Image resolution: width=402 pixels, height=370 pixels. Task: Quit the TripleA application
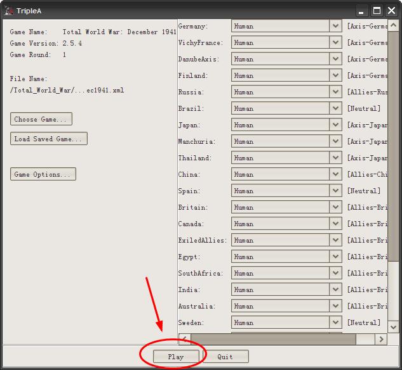(225, 357)
